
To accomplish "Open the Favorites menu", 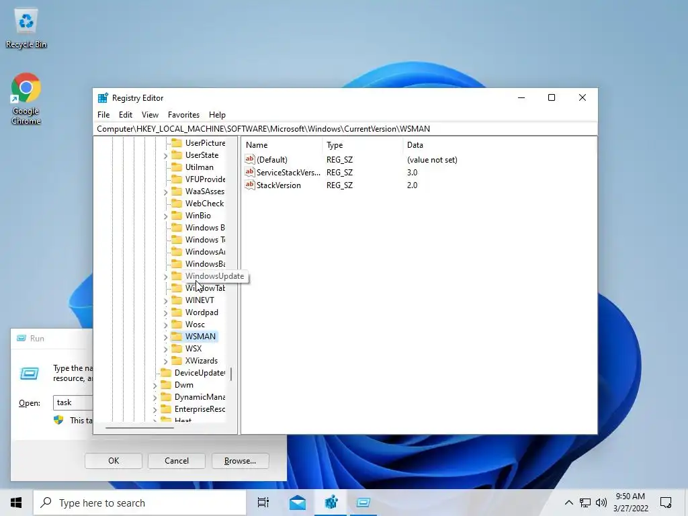I will point(183,114).
